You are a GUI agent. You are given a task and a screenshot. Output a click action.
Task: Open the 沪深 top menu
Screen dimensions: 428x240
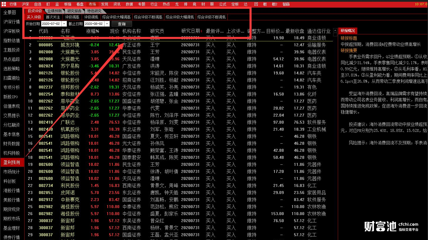point(25,4)
